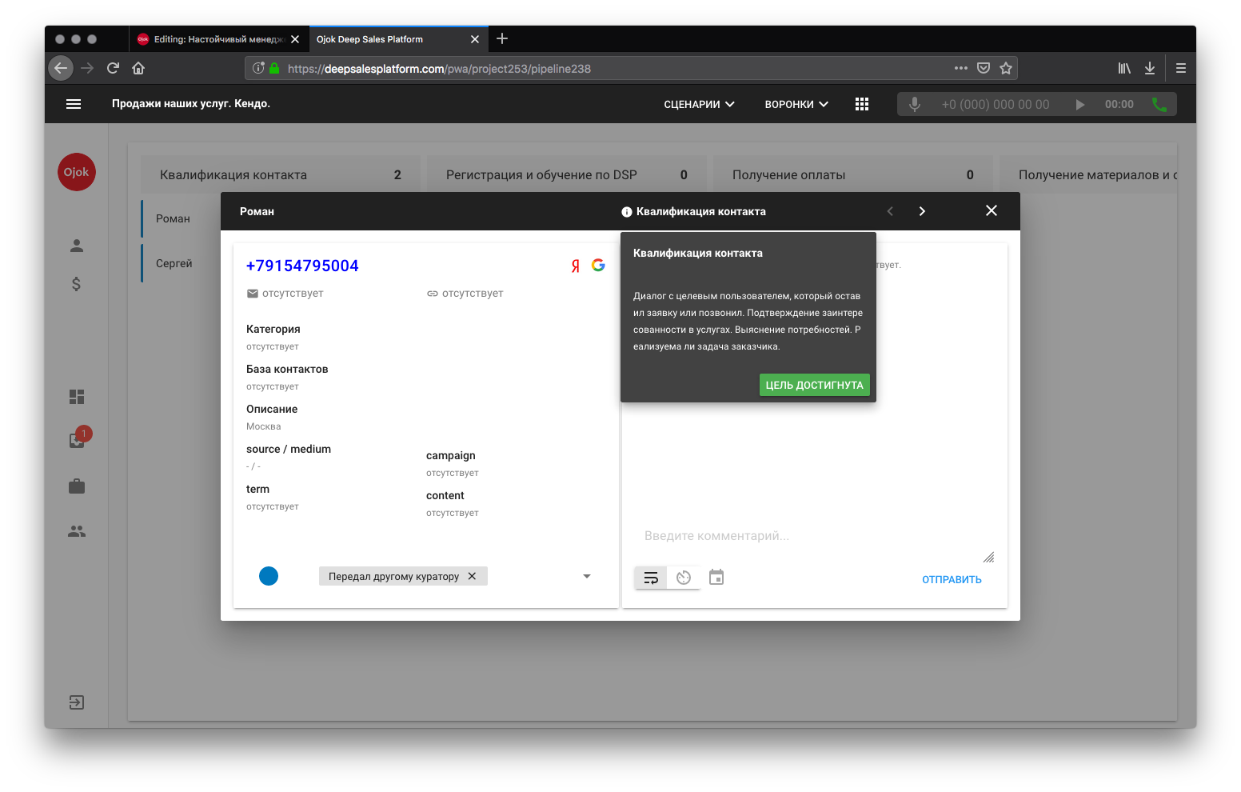1241x792 pixels.
Task: Open the СЦЕНАРИИ dropdown
Action: pos(698,103)
